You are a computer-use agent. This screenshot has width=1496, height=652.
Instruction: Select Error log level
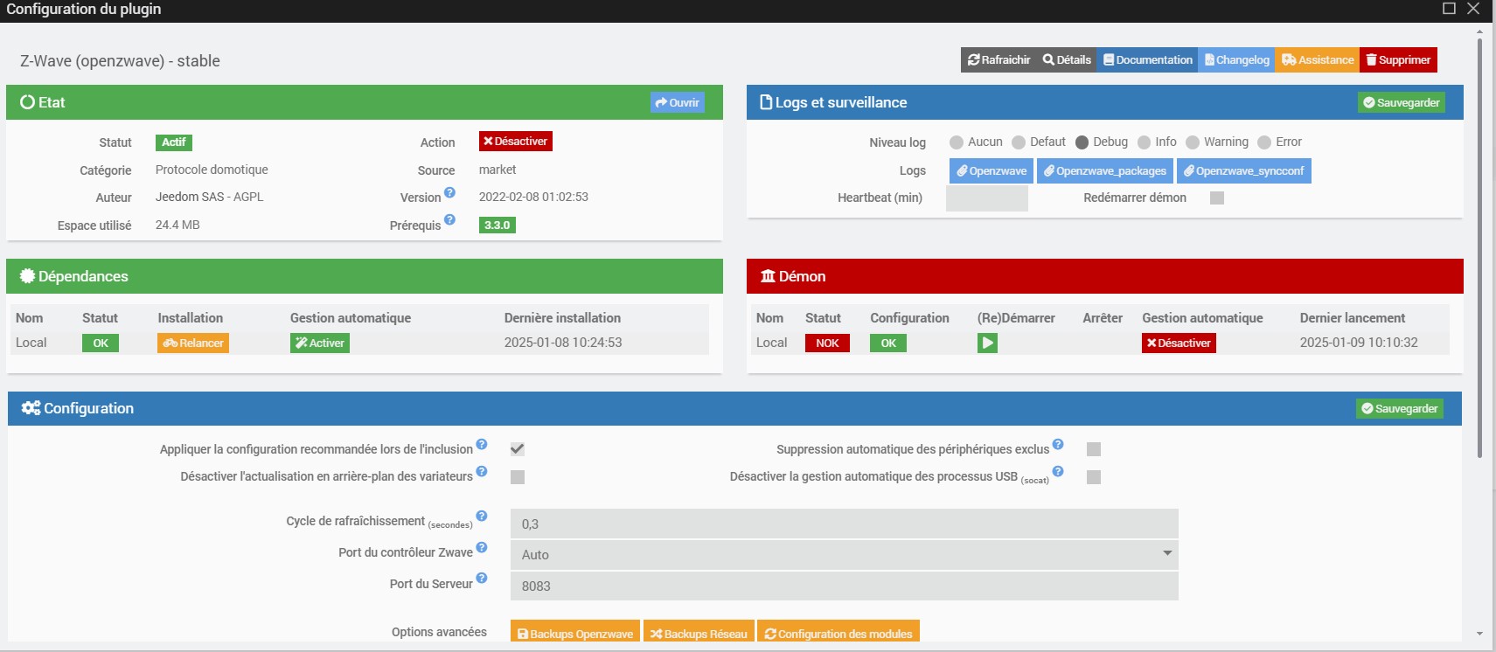pos(1264,142)
